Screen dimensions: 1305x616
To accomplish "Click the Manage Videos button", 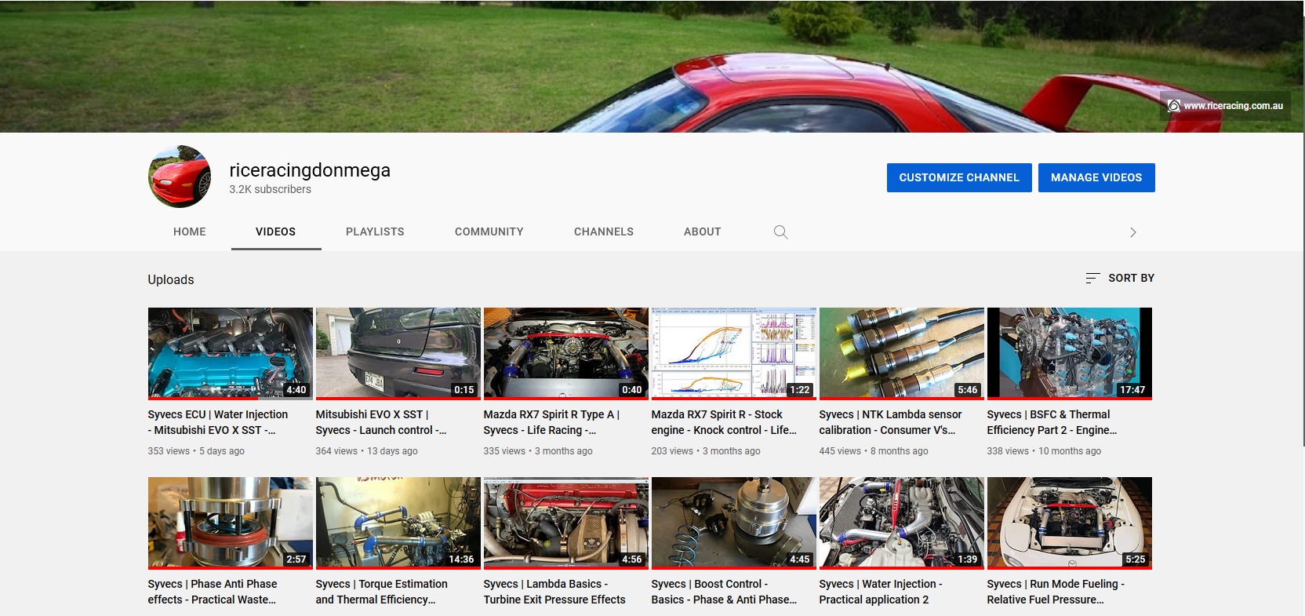I will 1096,177.
